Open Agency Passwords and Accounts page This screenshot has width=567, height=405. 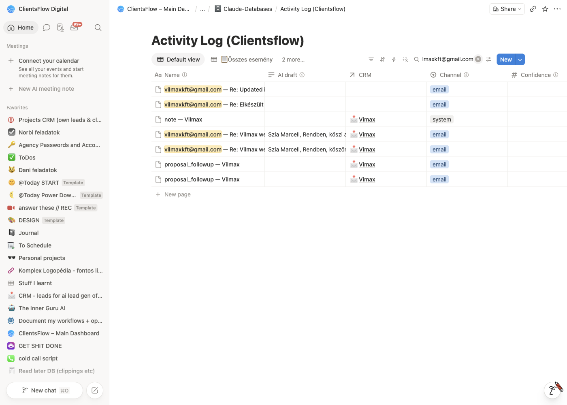(55, 145)
